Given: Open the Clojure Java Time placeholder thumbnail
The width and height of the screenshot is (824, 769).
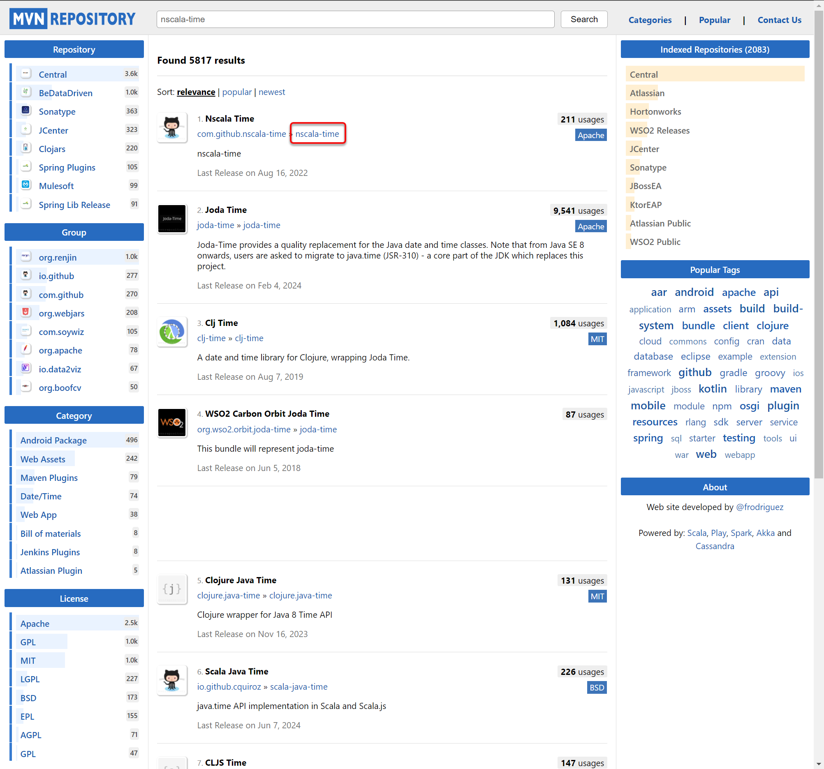Looking at the screenshot, I should (172, 589).
